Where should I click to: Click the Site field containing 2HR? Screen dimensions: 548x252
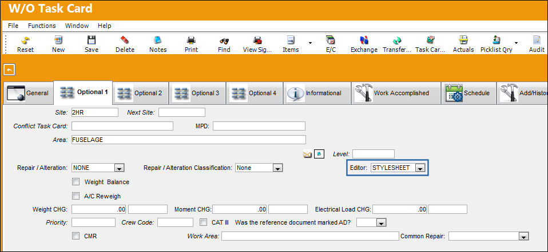tap(95, 112)
